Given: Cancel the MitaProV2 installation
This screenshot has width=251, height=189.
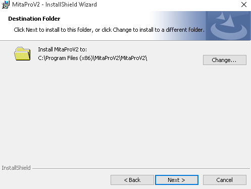Looking at the screenshot, I should (225, 180).
